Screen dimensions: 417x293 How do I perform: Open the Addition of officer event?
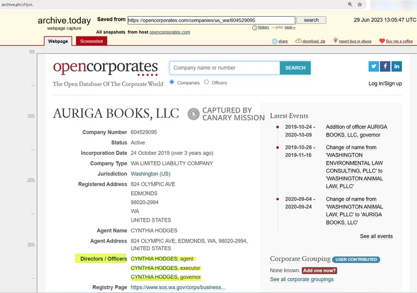(x=357, y=131)
